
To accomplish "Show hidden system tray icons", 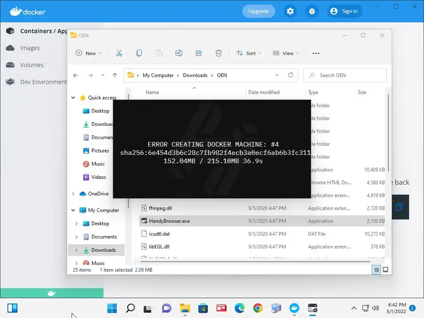I will tap(354, 308).
